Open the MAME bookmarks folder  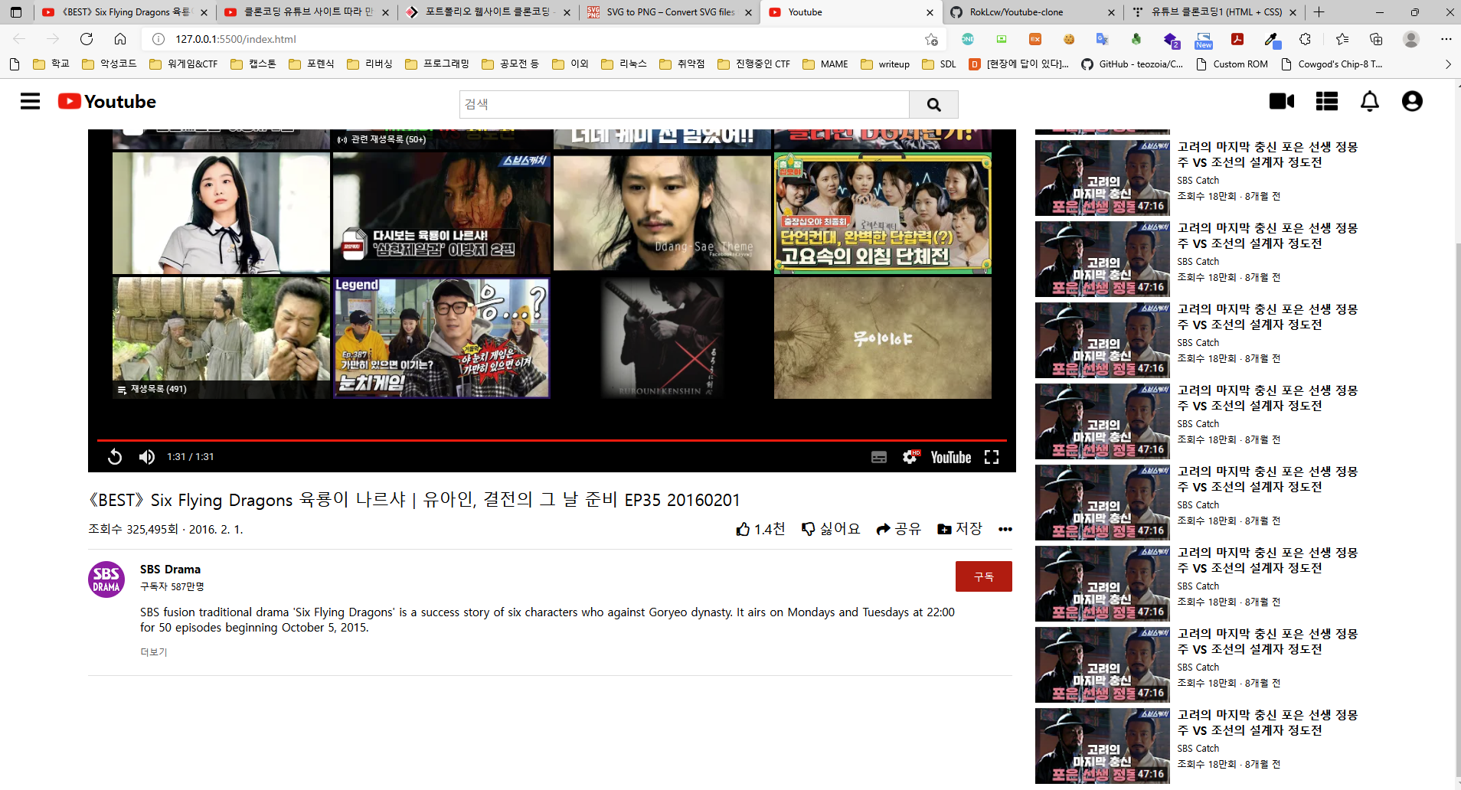[825, 64]
